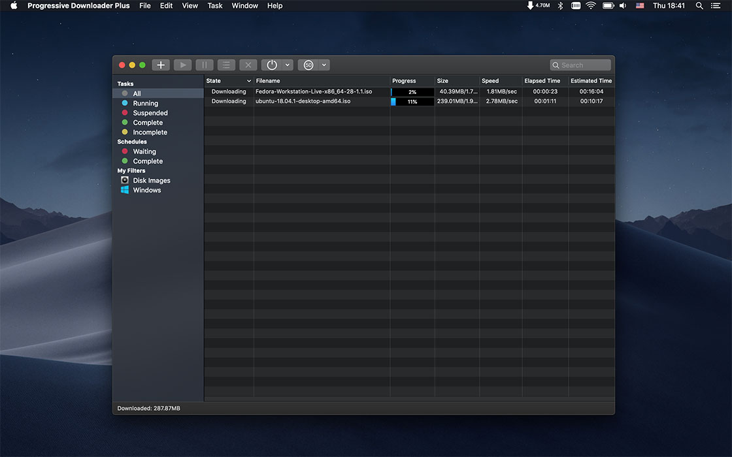Screen dimensions: 732x457
Task: Select the Disk Images filter
Action: click(151, 181)
